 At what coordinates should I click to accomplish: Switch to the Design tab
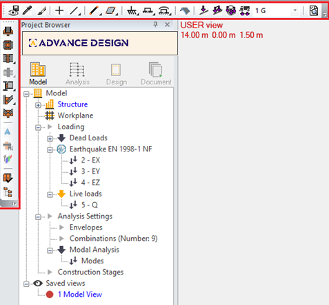pos(117,74)
